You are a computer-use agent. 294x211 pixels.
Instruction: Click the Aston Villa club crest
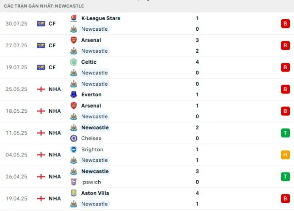(x=73, y=193)
